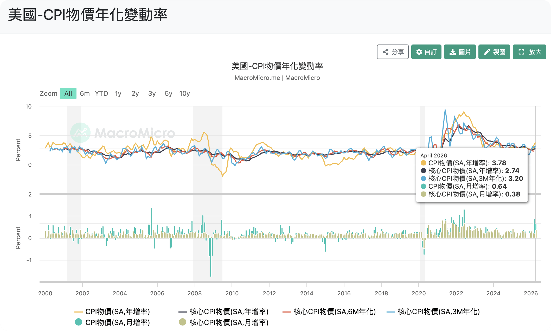The height and width of the screenshot is (331, 551).
Task: Select the 2y zoom range
Action: tap(135, 93)
